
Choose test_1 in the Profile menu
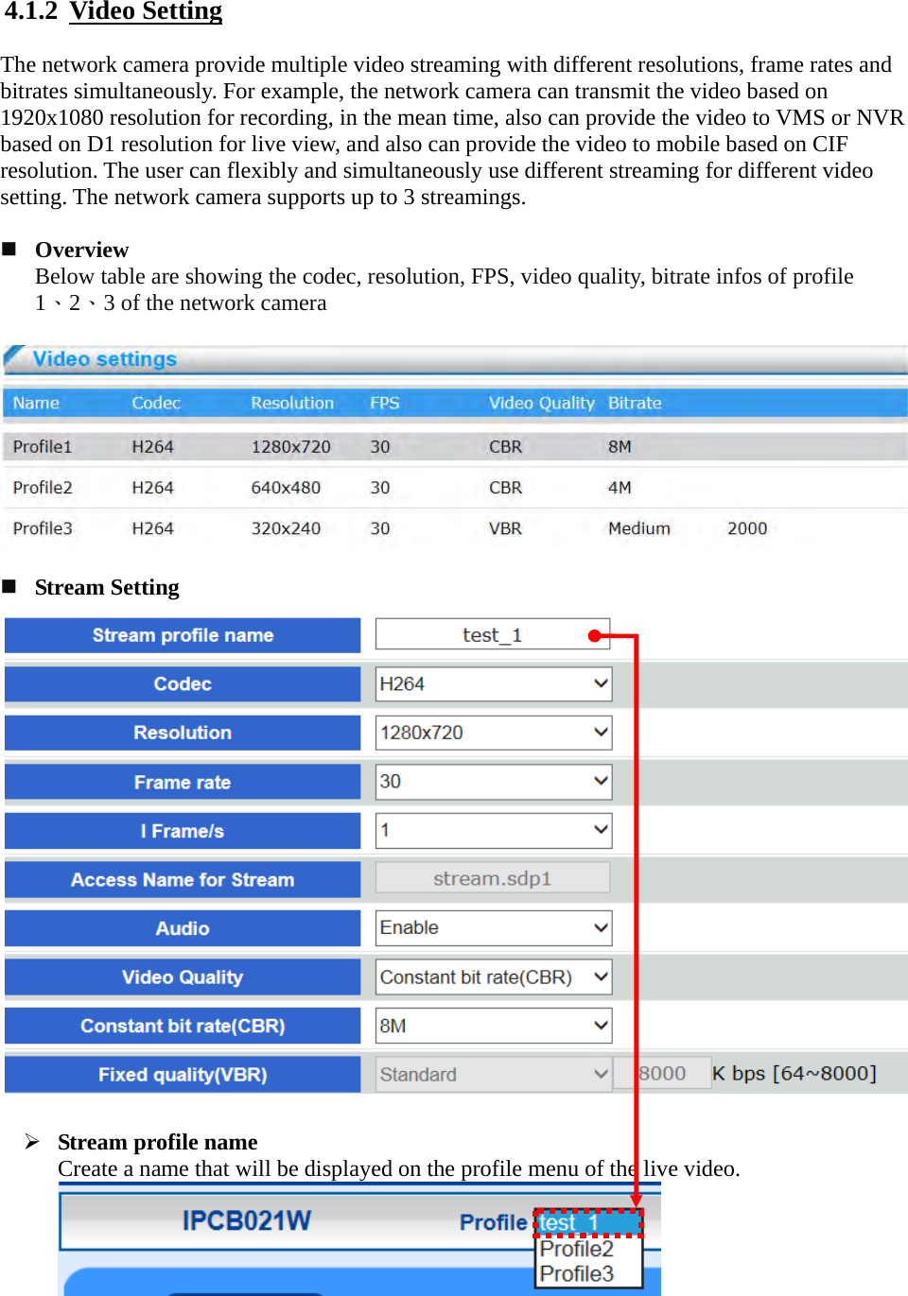coord(588,1222)
